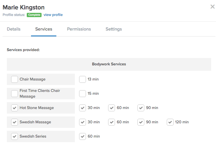Image resolution: width=216 pixels, height=145 pixels.
Task: Enable First Time Clients Chair Massage
Action: coord(15,94)
